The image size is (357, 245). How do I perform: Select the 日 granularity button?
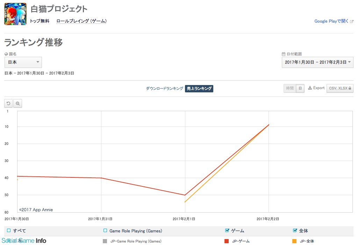[x=300, y=88]
